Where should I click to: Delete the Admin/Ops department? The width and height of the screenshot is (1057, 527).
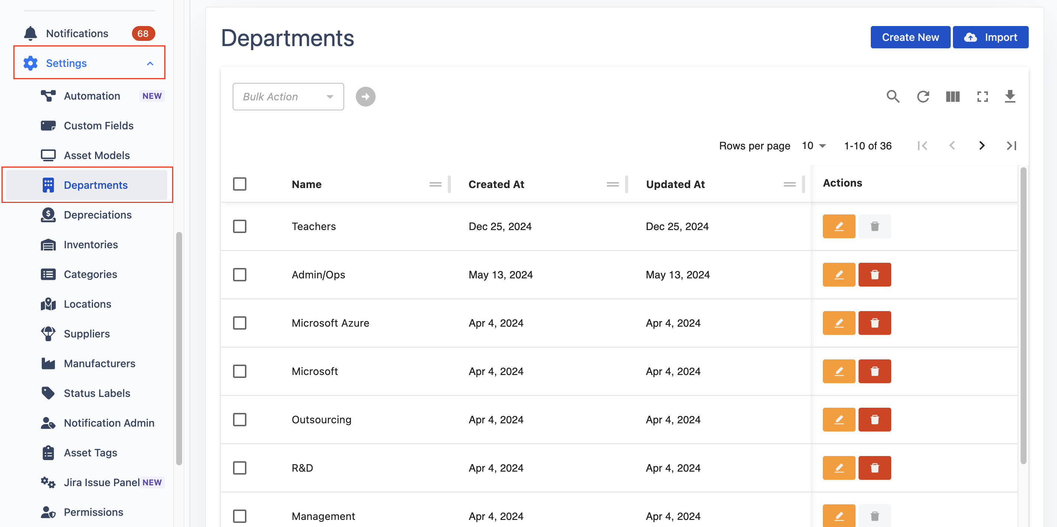click(875, 275)
